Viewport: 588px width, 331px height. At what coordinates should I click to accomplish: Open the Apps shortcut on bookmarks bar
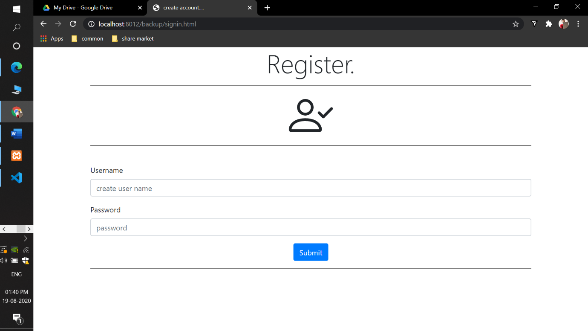pyautogui.click(x=51, y=38)
